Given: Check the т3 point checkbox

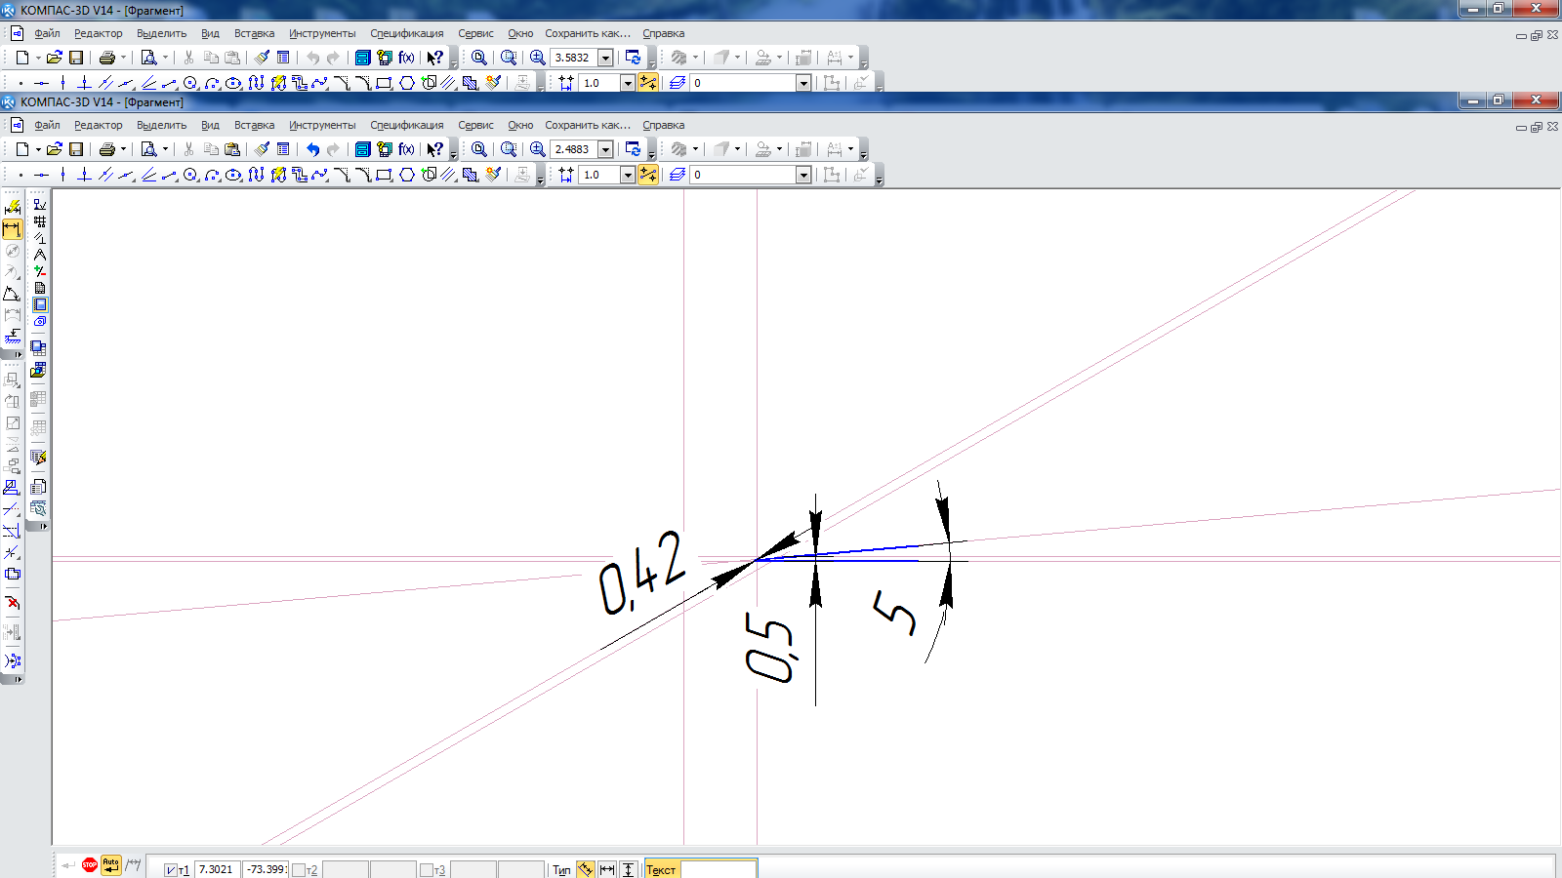Looking at the screenshot, I should click(x=427, y=870).
